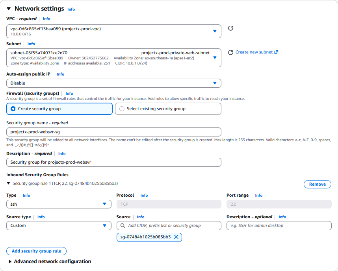This screenshot has height=271, width=338.
Task: Open Info link next to Port range
Action: [259, 195]
